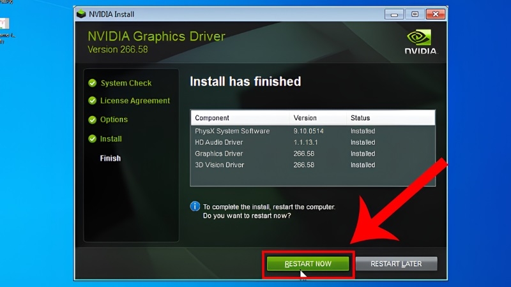Select the Install step label
Screen dimensions: 511x287
111,139
